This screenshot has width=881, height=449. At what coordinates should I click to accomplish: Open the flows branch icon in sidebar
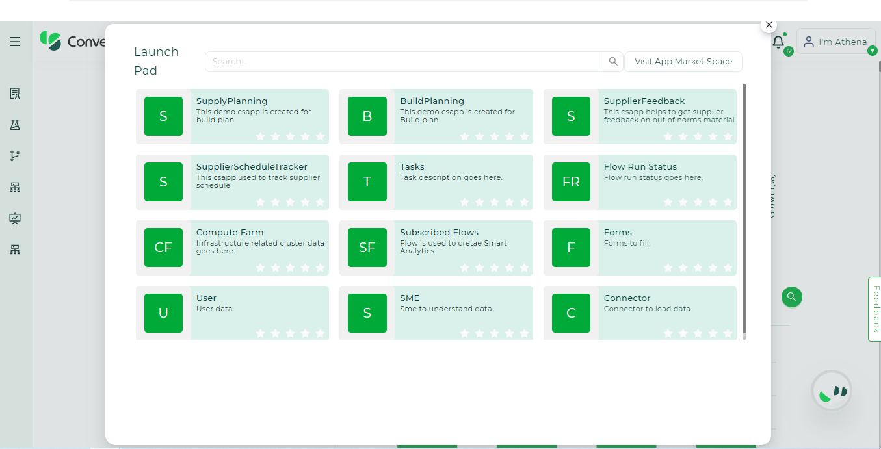[x=14, y=155]
